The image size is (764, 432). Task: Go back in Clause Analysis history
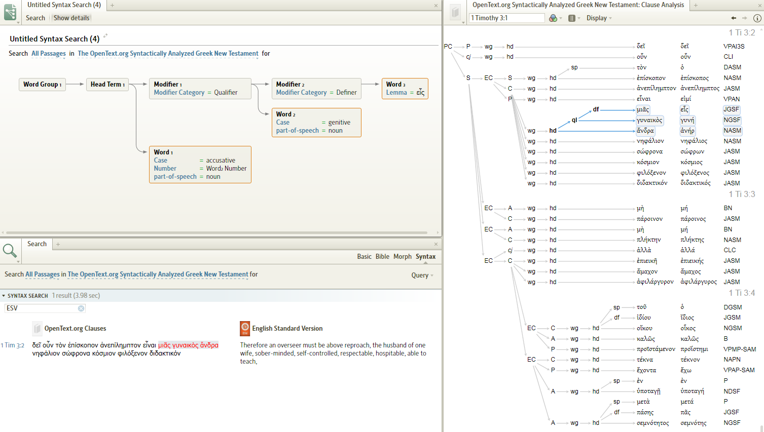click(734, 18)
